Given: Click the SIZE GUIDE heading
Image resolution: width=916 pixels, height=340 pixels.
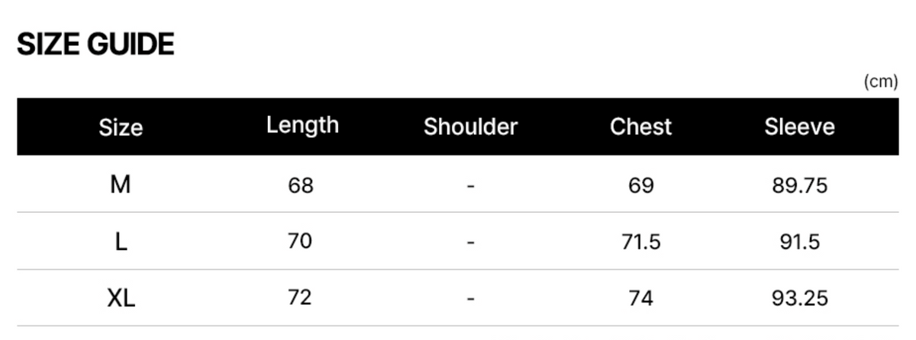Looking at the screenshot, I should pyautogui.click(x=95, y=45).
